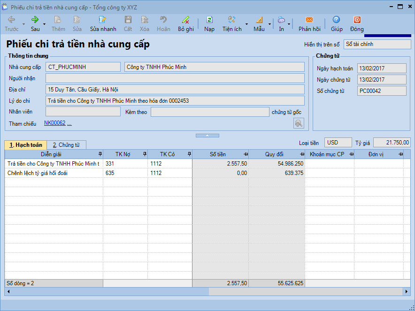
Task: Select the Chênh lệch tỷ giá hối đoái cell
Action: point(54,173)
